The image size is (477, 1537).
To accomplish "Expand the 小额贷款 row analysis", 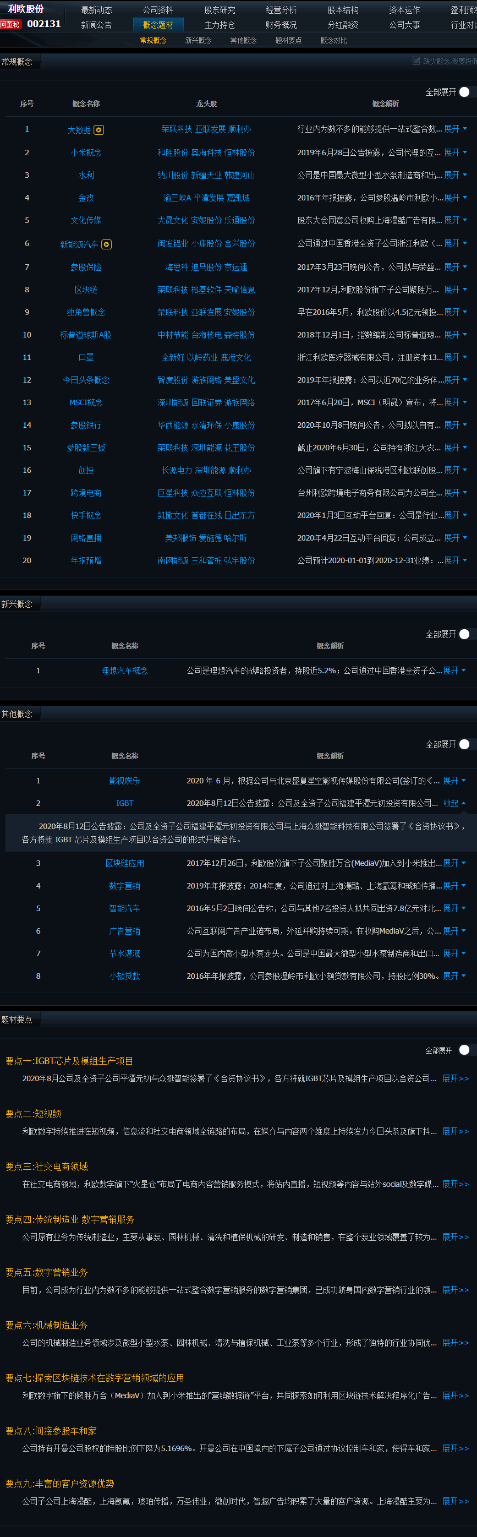I will click(x=454, y=976).
